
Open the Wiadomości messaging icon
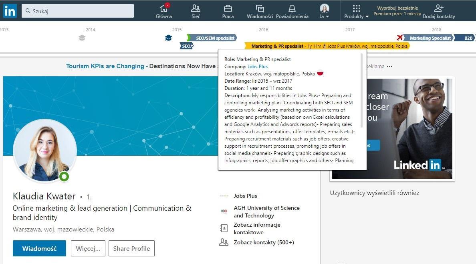coord(260,8)
